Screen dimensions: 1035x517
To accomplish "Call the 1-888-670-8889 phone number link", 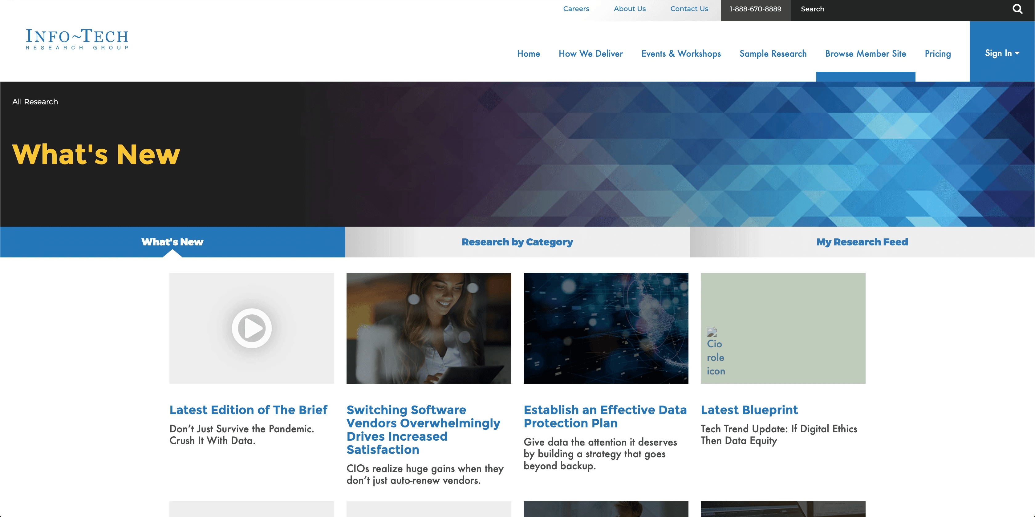I will pos(755,9).
